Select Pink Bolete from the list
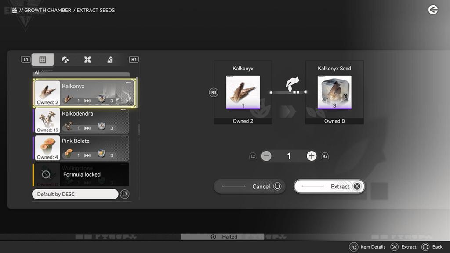450x253 pixels. click(x=81, y=148)
